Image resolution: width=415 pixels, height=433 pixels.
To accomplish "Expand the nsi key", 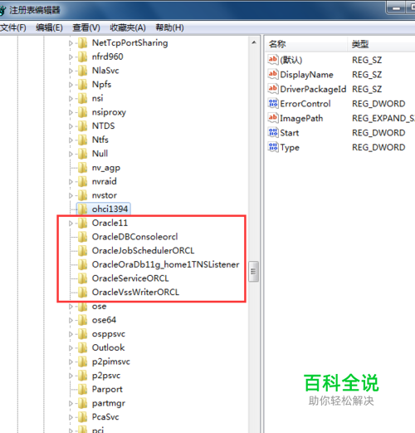I will pyautogui.click(x=71, y=99).
